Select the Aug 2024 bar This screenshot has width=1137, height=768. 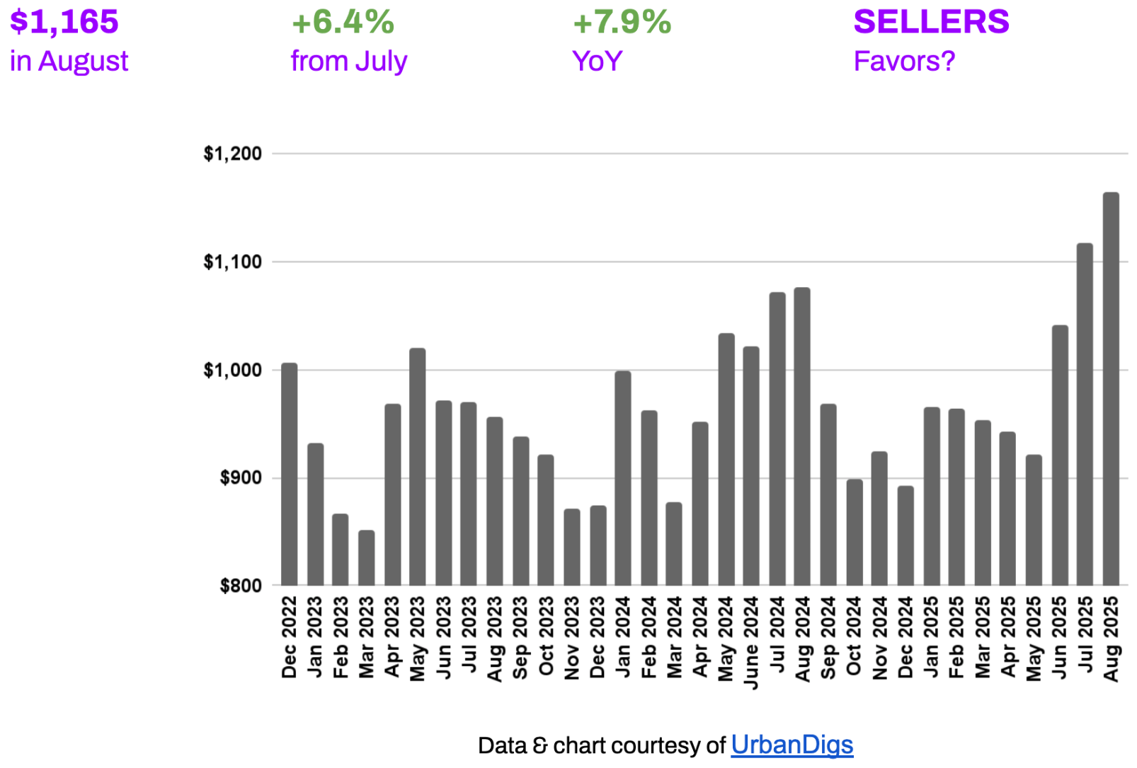802,436
